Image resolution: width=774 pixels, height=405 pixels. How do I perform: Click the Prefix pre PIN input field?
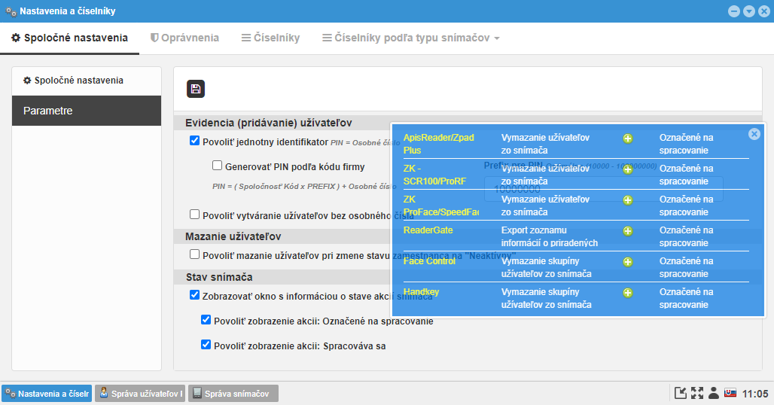click(x=603, y=190)
